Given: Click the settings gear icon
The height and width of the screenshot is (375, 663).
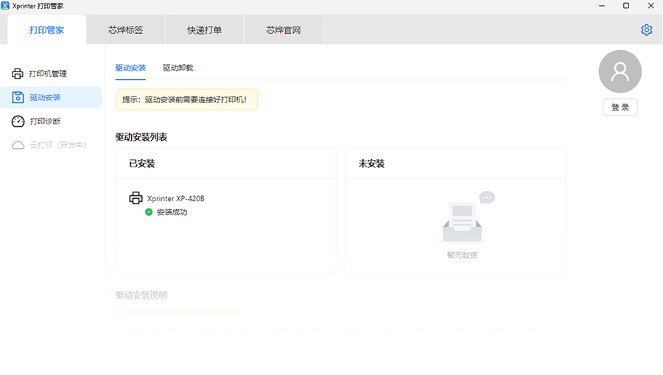Looking at the screenshot, I should [646, 30].
